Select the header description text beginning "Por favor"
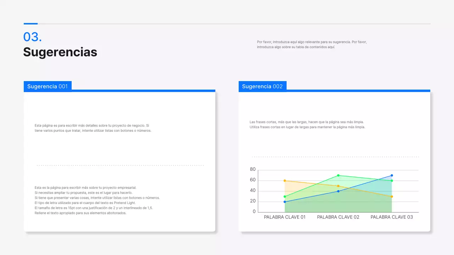 311,44
